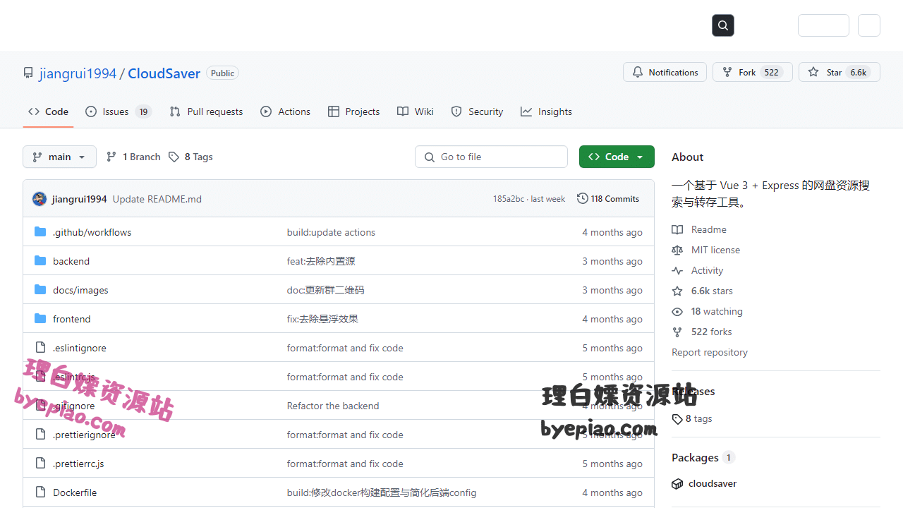The height and width of the screenshot is (508, 903).
Task: Click the repository icon before jiangrui1994
Action: (x=28, y=73)
